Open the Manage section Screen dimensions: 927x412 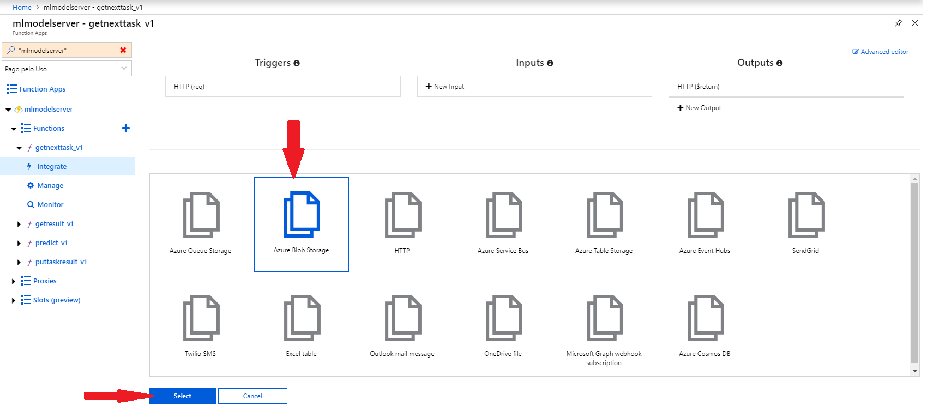[50, 185]
